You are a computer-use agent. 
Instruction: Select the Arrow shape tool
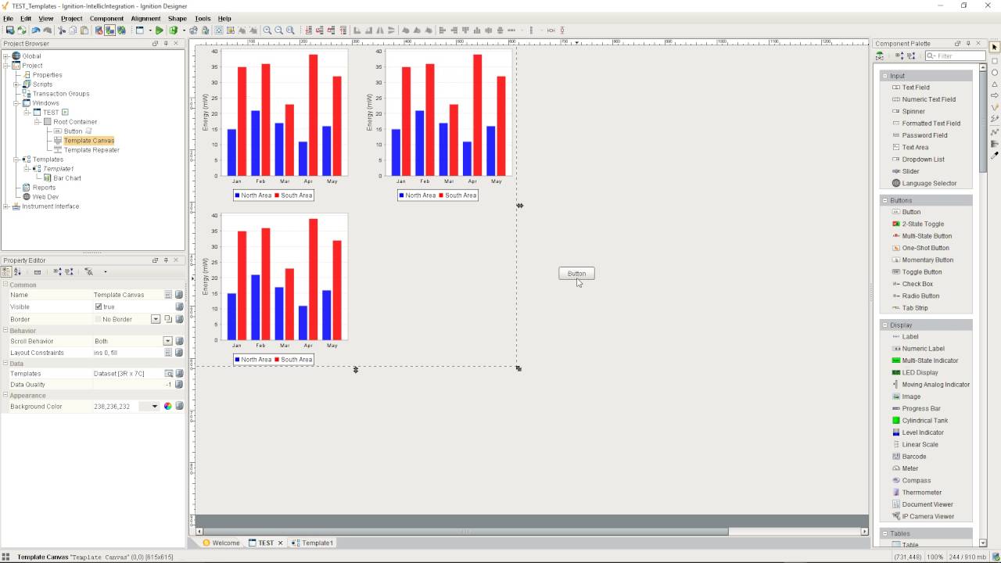[x=995, y=96]
